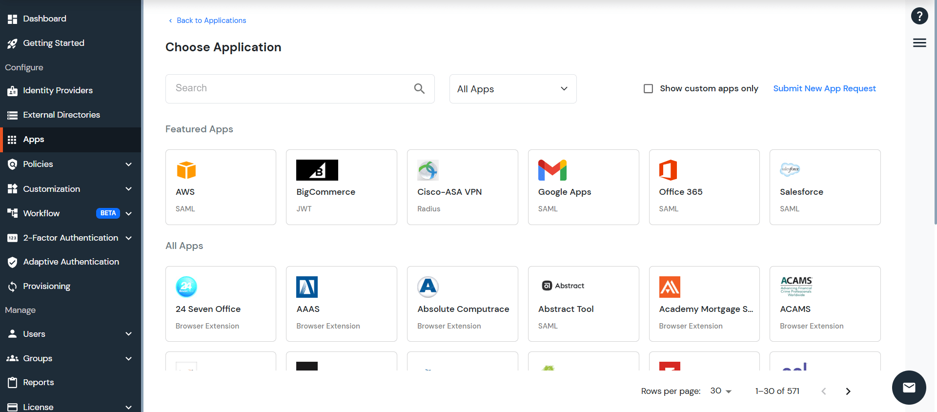Click the Customization icon

click(13, 189)
